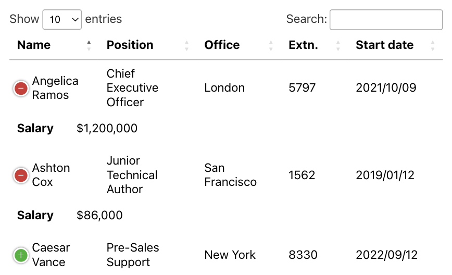The height and width of the screenshot is (275, 452).
Task: Sort table by Office column
Action: (222, 45)
